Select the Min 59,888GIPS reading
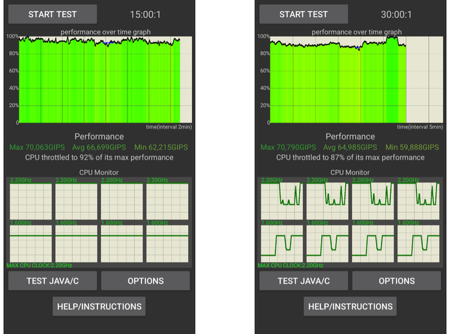The width and height of the screenshot is (454, 334). point(412,148)
